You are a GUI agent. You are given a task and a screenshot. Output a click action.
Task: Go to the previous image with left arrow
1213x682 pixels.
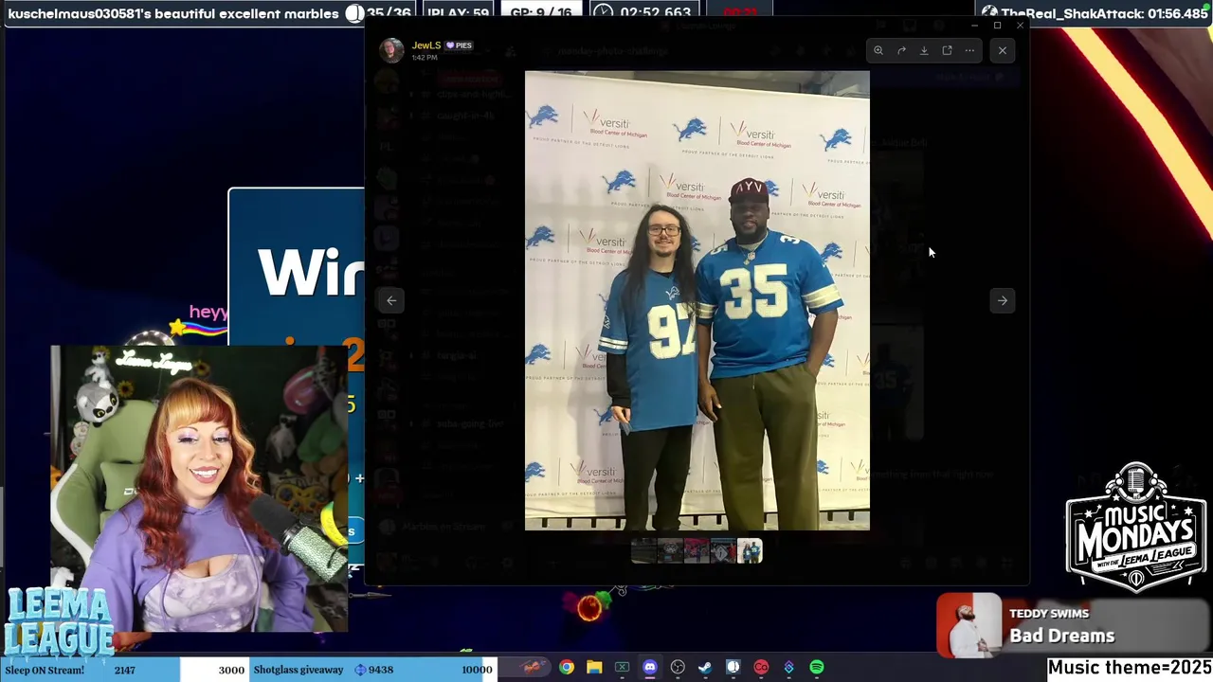391,300
